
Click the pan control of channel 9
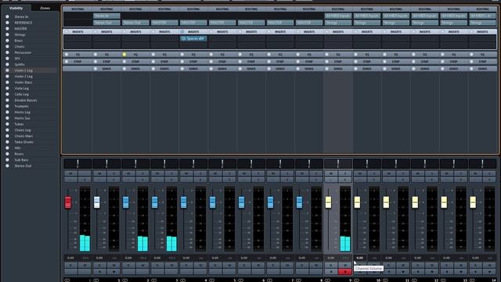click(338, 164)
